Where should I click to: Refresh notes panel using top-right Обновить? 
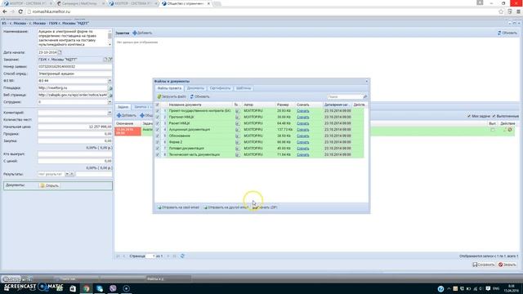[x=507, y=33]
